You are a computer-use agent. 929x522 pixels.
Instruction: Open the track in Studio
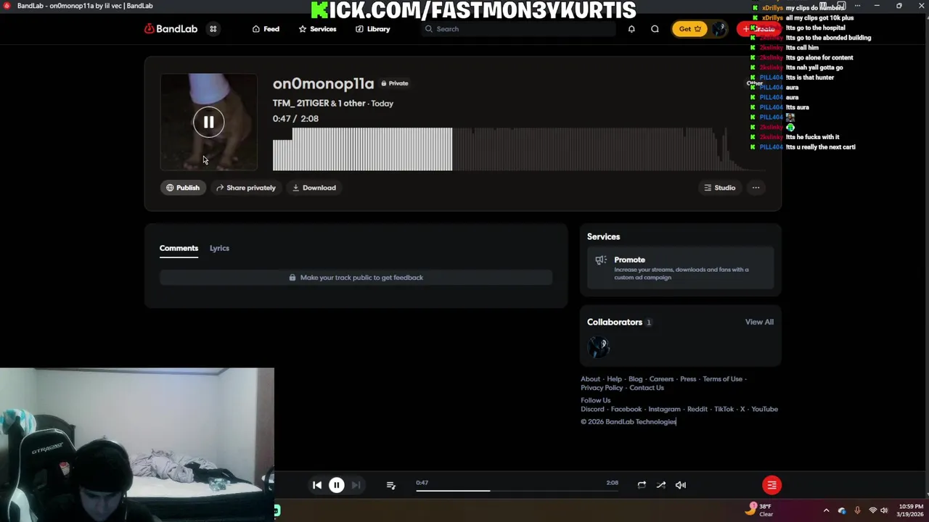click(x=720, y=188)
